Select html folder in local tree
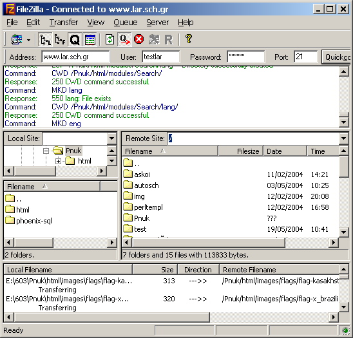This screenshot has width=353, height=338. [84, 161]
